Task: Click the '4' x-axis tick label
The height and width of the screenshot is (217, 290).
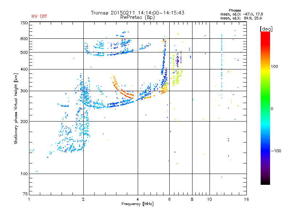Action: pos(138,199)
